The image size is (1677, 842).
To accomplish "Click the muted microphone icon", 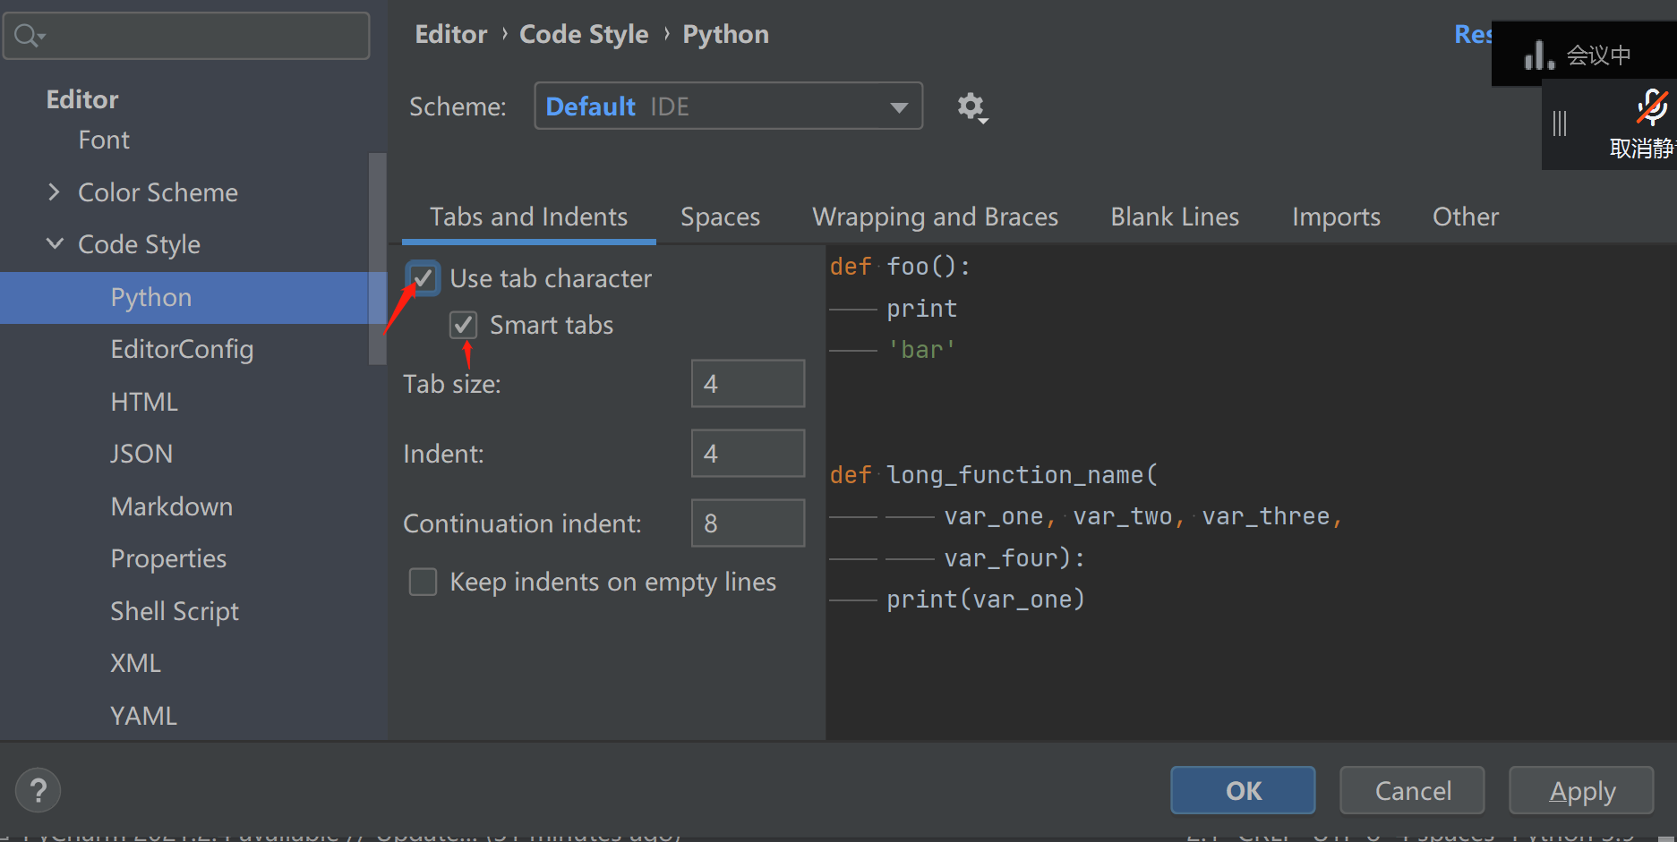I will (1652, 107).
